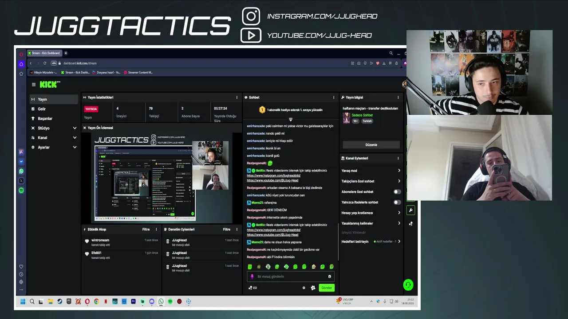Open Yasaklanmış kelimeler options

[399, 223]
